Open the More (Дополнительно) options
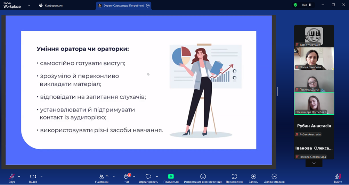Viewport: 349px width, 185px height. point(274,178)
